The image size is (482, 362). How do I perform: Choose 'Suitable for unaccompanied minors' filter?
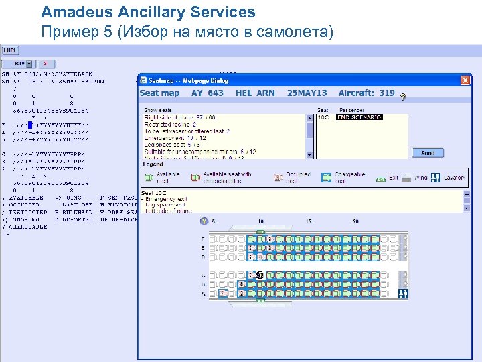coord(200,152)
